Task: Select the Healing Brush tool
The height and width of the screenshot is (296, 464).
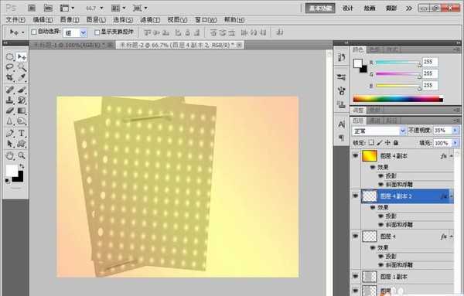Action: [10, 90]
